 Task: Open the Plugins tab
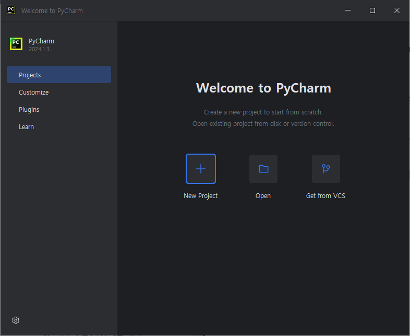coord(59,109)
